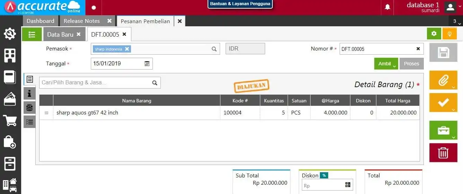Switch to the Data Baru sub-tab
The width and height of the screenshot is (463, 194).
60,35
